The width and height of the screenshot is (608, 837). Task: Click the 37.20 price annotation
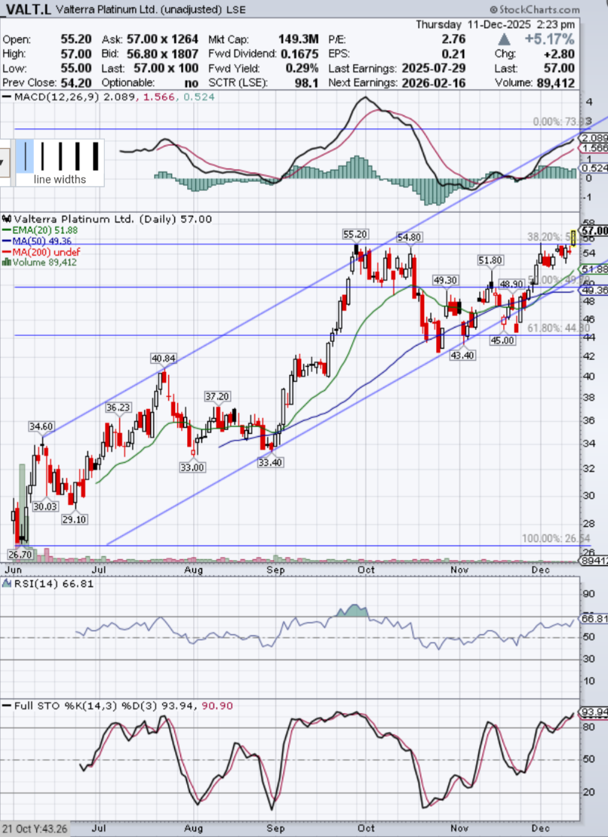217,396
